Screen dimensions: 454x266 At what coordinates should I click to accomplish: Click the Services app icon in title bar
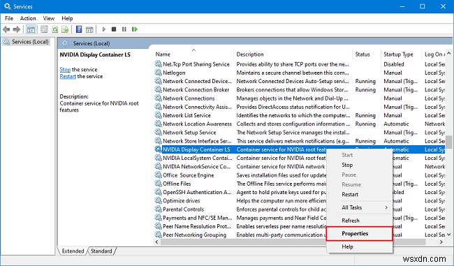7,6
